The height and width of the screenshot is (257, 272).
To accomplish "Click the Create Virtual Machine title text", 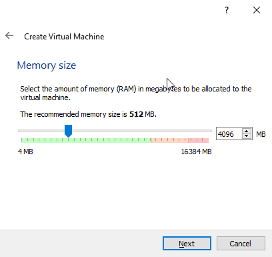I will point(64,37).
